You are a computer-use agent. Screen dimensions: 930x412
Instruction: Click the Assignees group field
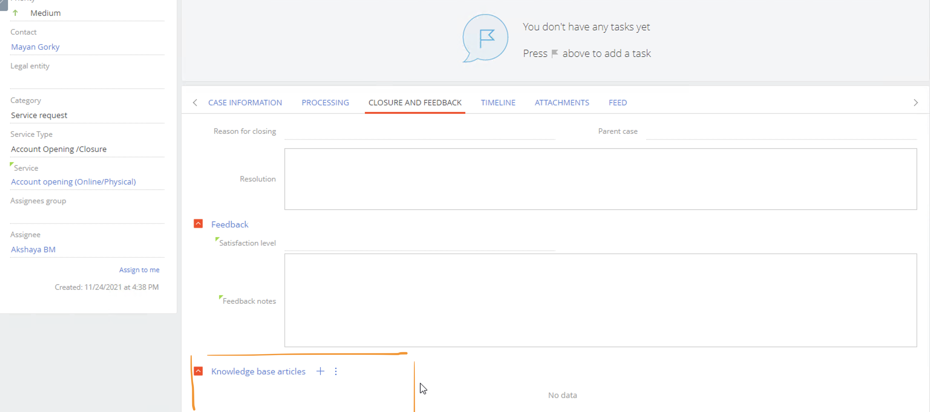click(87, 216)
